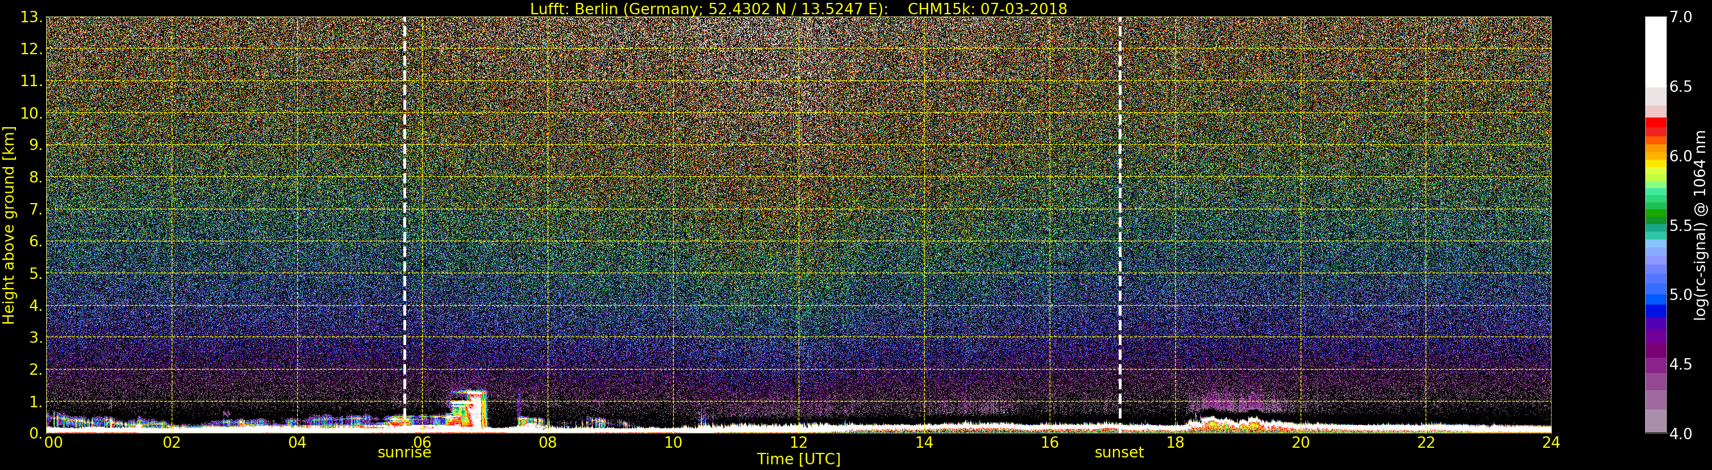Click the plot title 'Lufft: Berlin (Germany...'
This screenshot has width=1712, height=470.
point(798,9)
